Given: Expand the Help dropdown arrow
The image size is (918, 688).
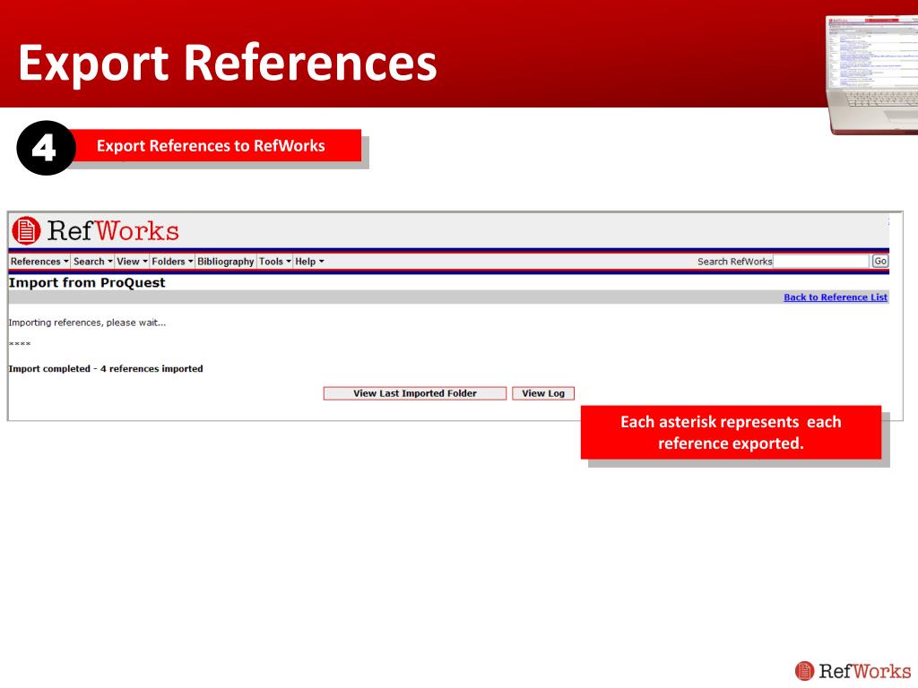Looking at the screenshot, I should [x=322, y=262].
